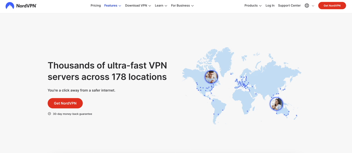The width and height of the screenshot is (352, 153).
Task: Go to the Support Center
Action: click(x=289, y=5)
